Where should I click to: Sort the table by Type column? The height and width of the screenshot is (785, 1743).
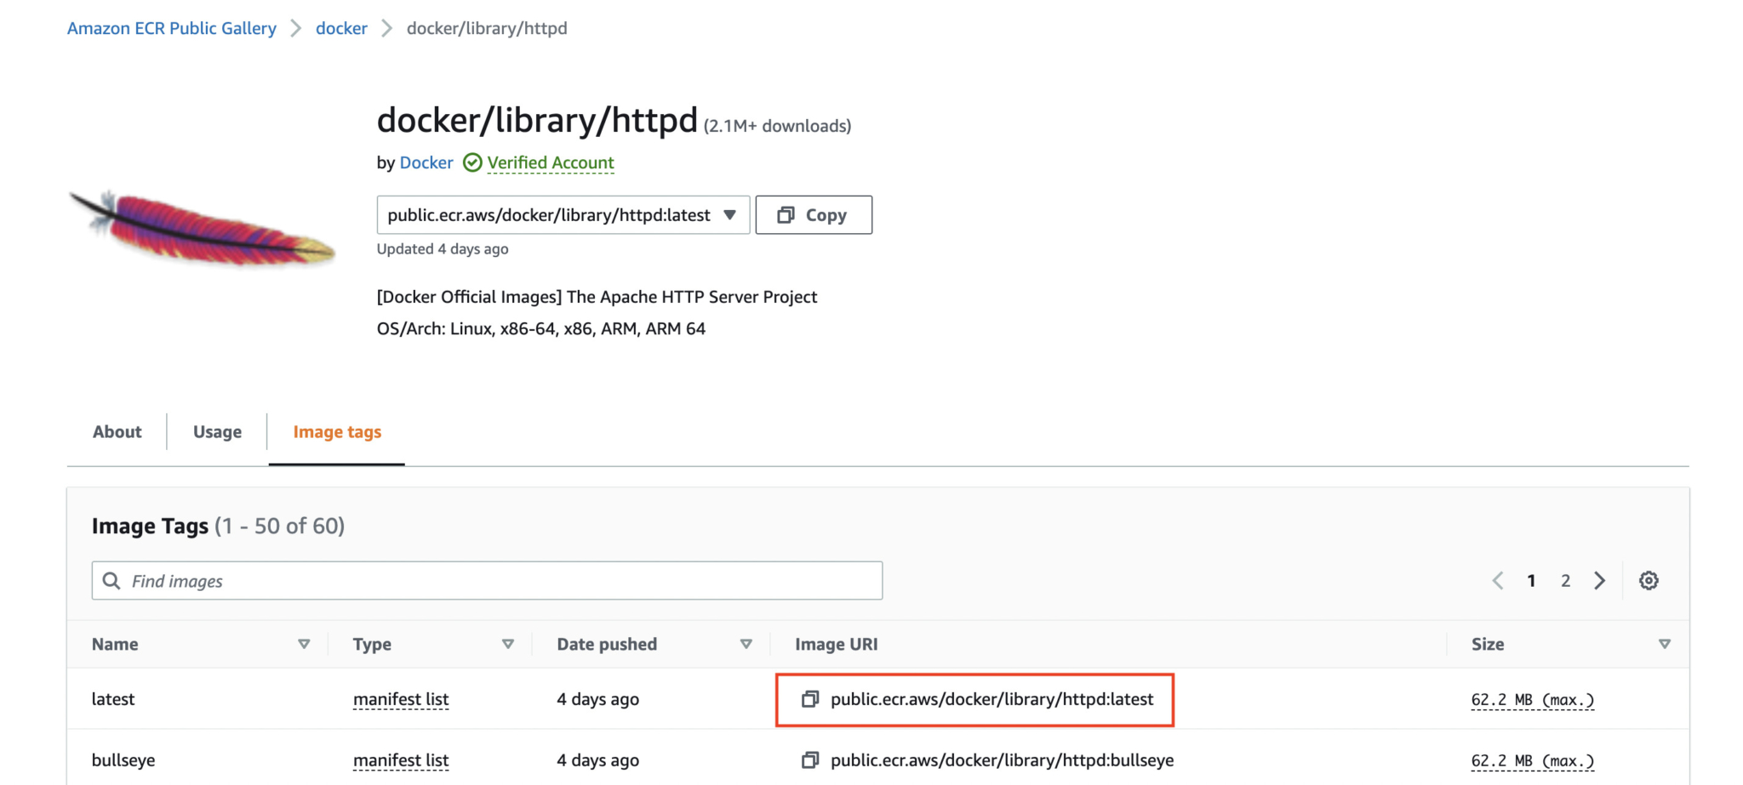(508, 644)
